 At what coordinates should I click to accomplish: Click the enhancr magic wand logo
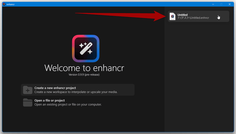(x=86, y=48)
